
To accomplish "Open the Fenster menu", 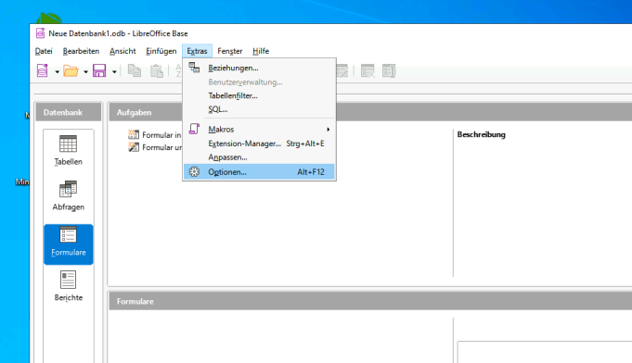I will coord(230,51).
